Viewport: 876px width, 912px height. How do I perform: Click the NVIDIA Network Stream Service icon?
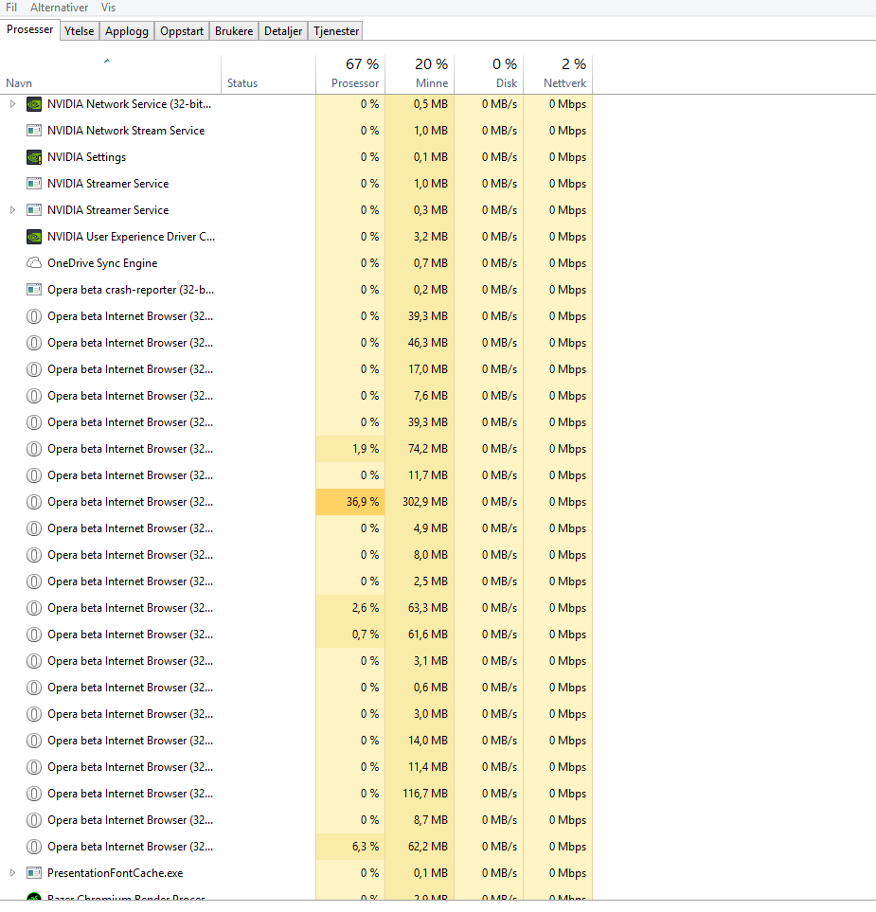(34, 131)
